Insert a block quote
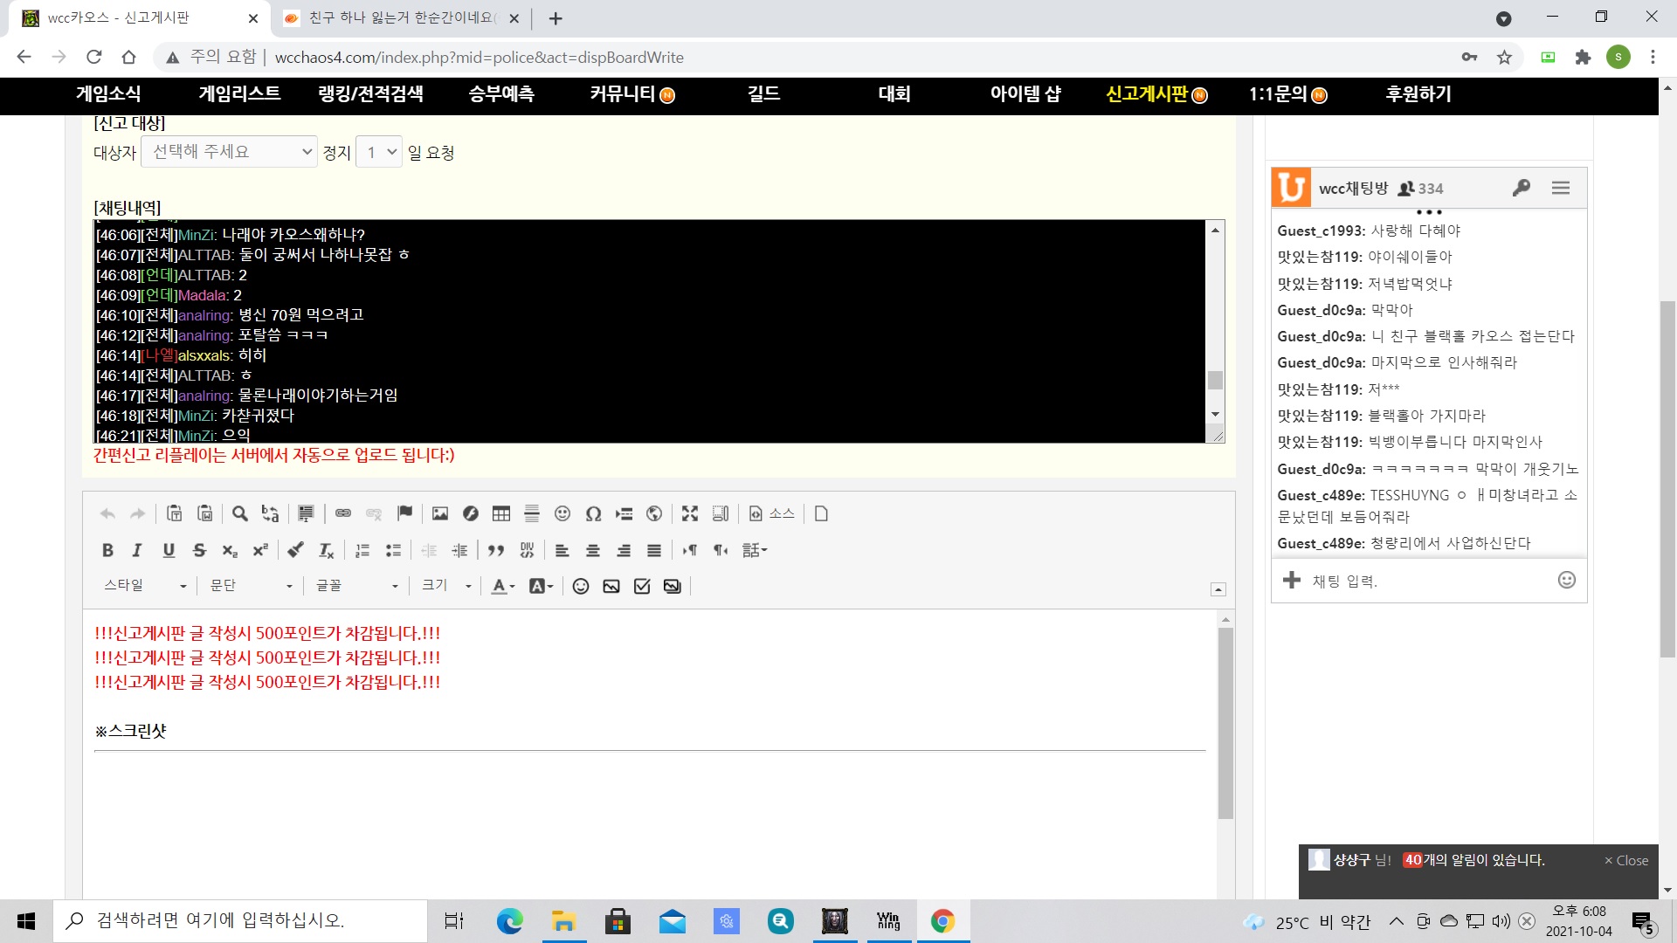 [x=496, y=550]
